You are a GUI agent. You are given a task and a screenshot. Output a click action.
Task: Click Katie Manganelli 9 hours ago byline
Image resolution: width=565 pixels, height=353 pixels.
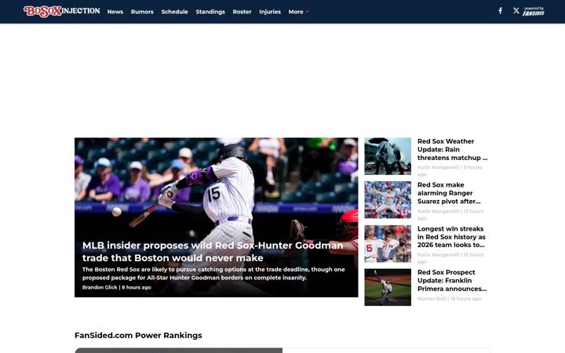450,171
